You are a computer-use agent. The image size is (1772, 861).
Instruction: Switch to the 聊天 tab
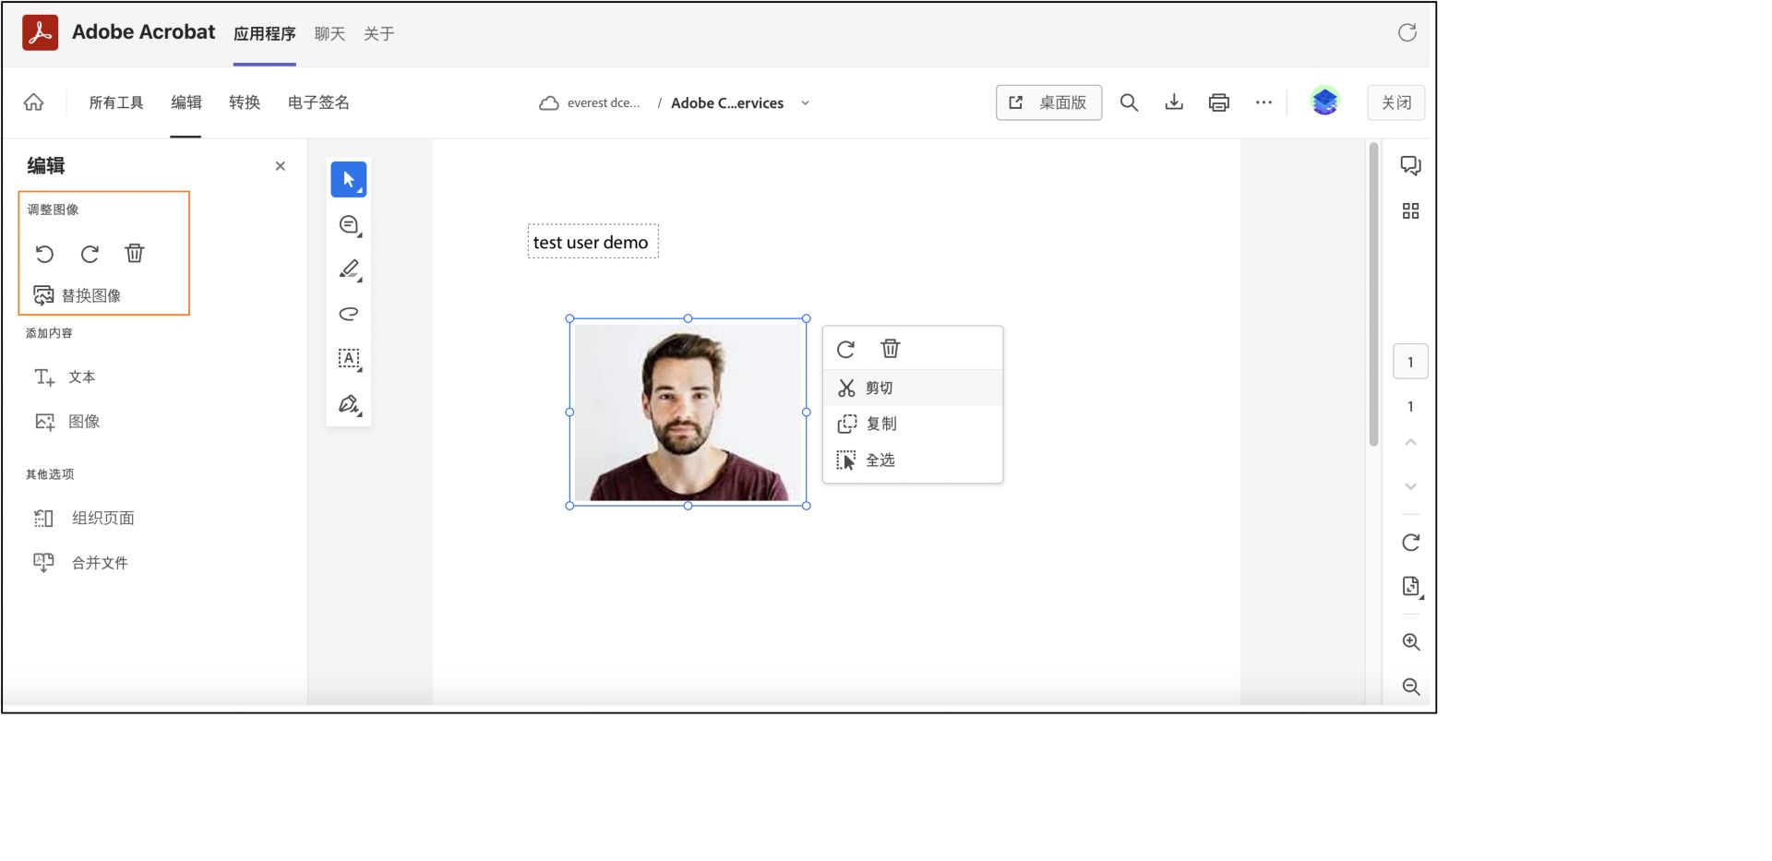click(x=329, y=34)
